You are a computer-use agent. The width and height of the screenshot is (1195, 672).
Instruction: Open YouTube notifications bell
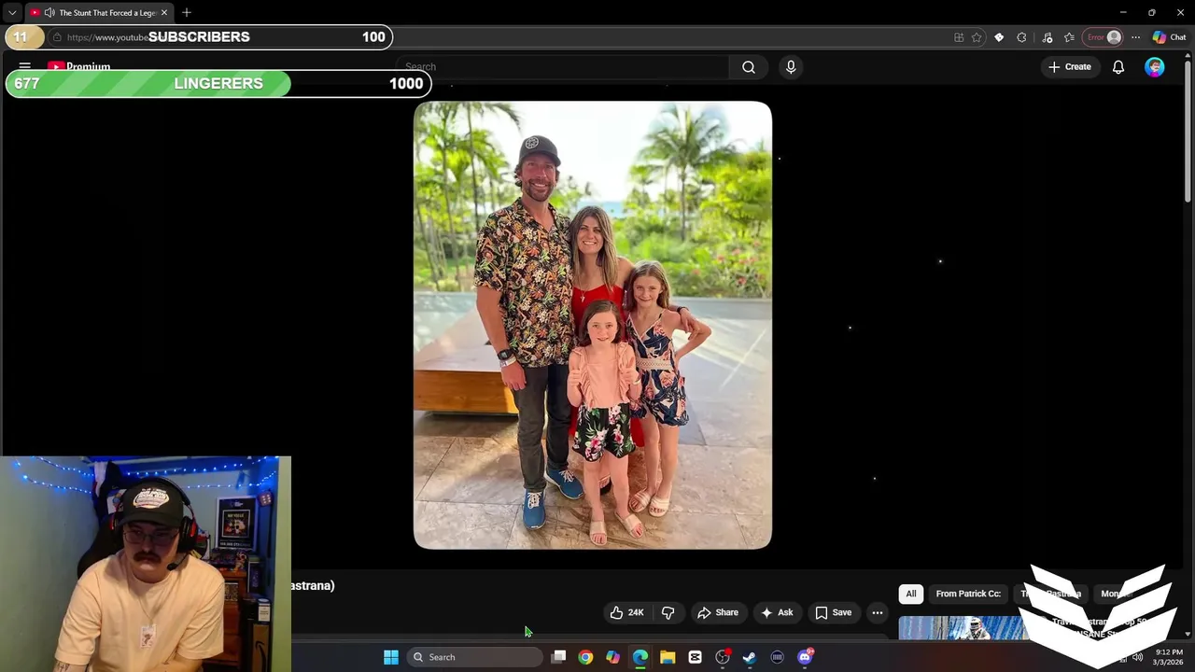coord(1118,67)
